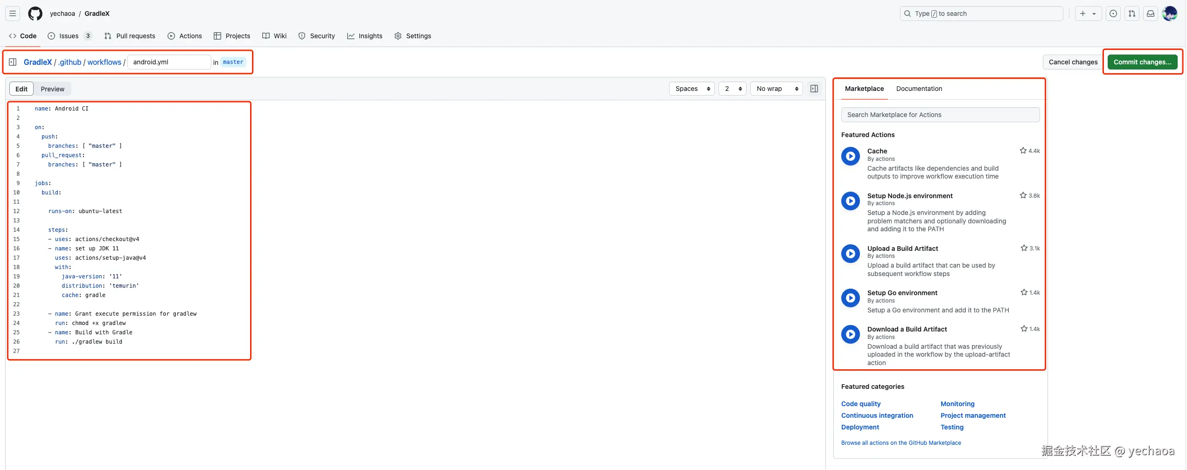Click the Setup Go environment icon
1187x470 pixels.
click(x=851, y=298)
